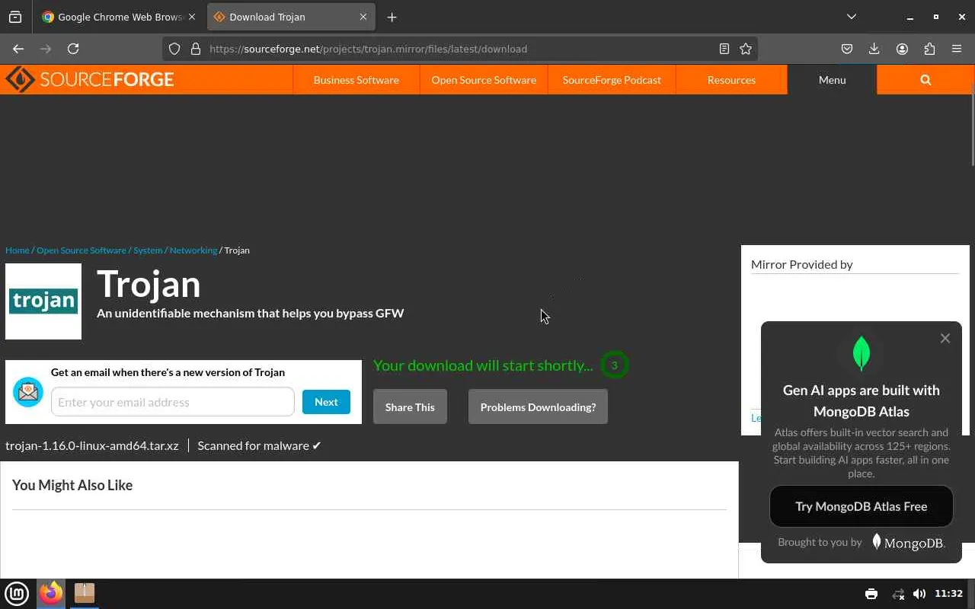Click the Share This button
Image resolution: width=975 pixels, height=609 pixels.
pos(410,407)
